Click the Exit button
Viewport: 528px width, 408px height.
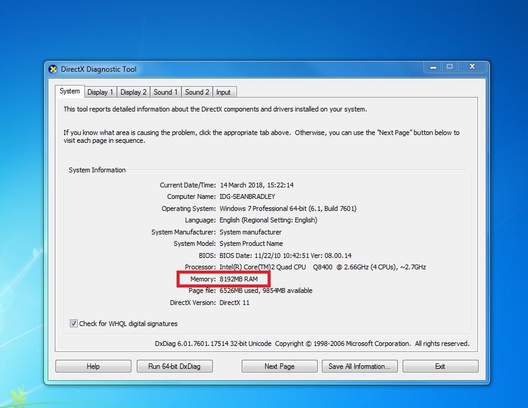coord(441,366)
